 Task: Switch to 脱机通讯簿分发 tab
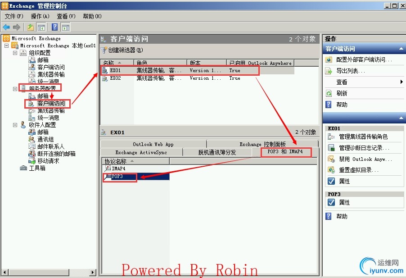click(217, 152)
